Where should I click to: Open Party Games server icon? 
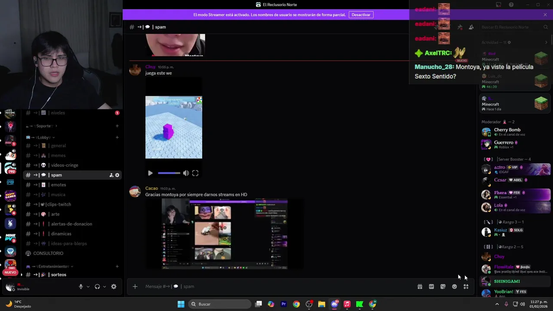(10, 196)
